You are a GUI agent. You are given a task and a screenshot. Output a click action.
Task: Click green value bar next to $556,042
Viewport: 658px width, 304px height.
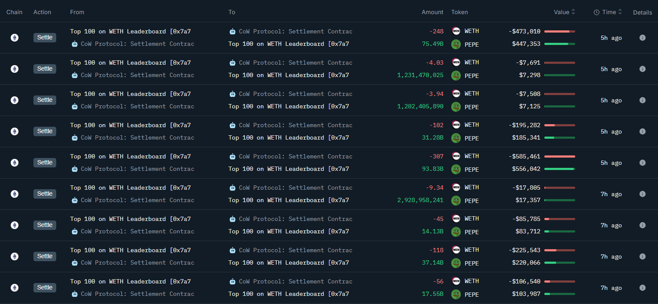pyautogui.click(x=559, y=169)
